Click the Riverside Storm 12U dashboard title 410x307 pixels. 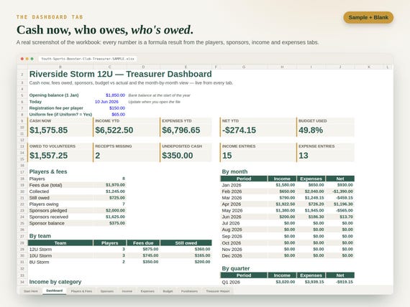(x=121, y=74)
